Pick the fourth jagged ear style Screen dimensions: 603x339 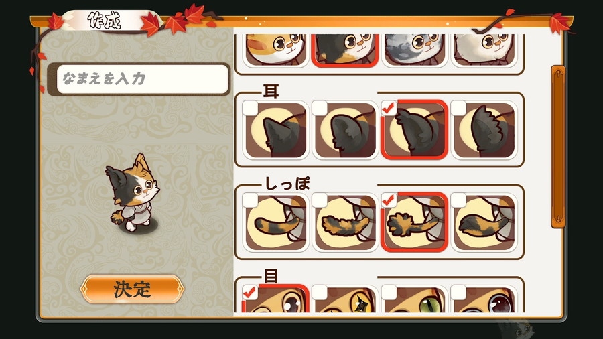[484, 130]
